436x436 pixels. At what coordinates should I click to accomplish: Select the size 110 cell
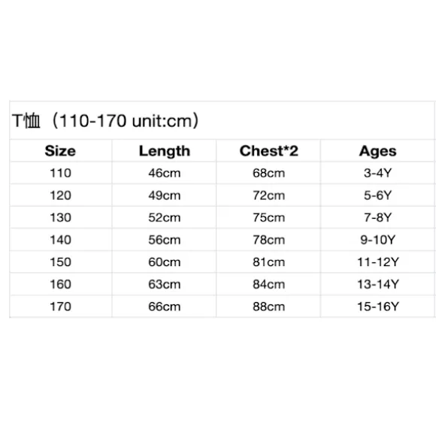[61, 173]
